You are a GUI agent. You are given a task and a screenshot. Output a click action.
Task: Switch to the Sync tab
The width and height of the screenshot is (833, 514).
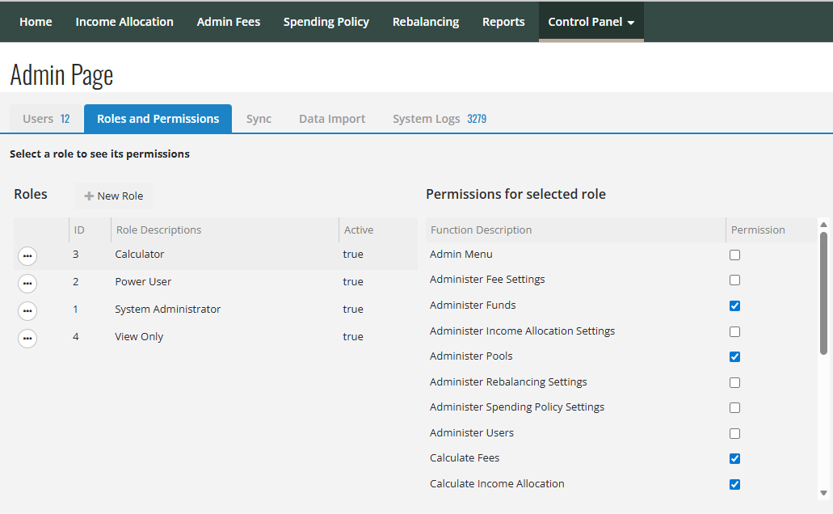[259, 119]
